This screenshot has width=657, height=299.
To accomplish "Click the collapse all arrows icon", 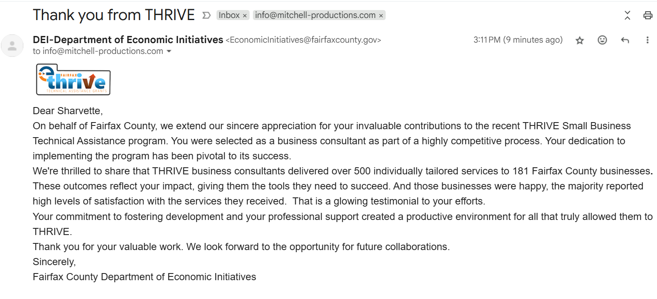I will tap(627, 15).
